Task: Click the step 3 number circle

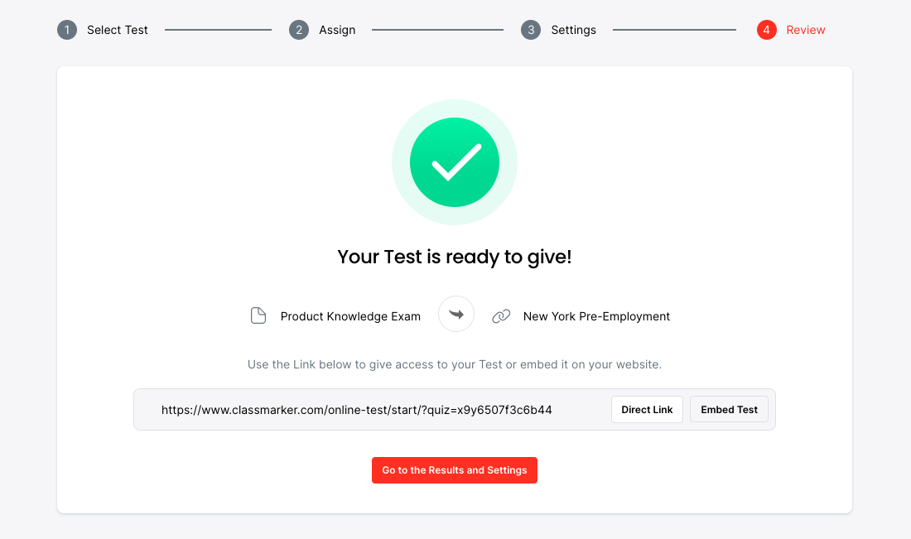Action: coord(530,30)
